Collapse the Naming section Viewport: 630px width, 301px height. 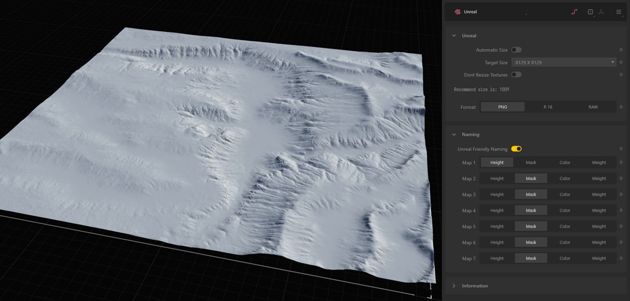tap(454, 135)
